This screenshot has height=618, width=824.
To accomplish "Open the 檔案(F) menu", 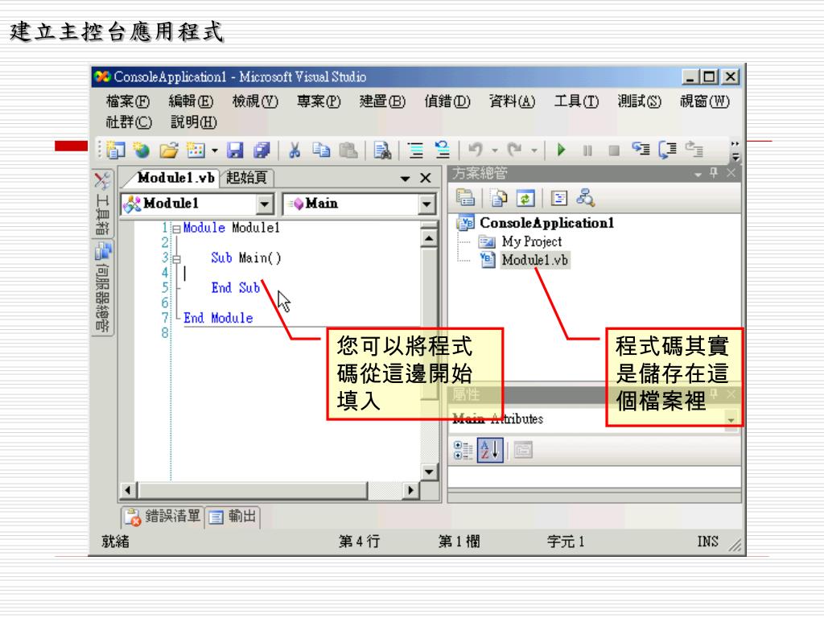I will pos(128,101).
